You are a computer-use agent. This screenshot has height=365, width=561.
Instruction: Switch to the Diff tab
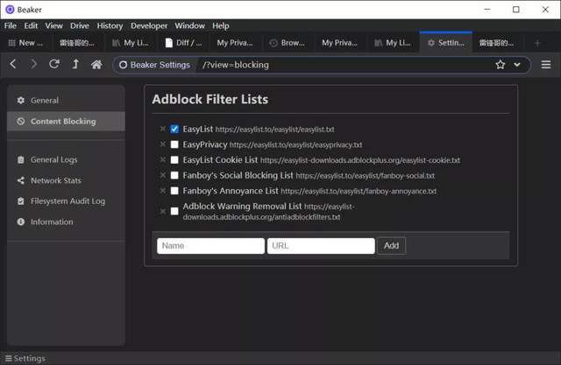click(183, 42)
